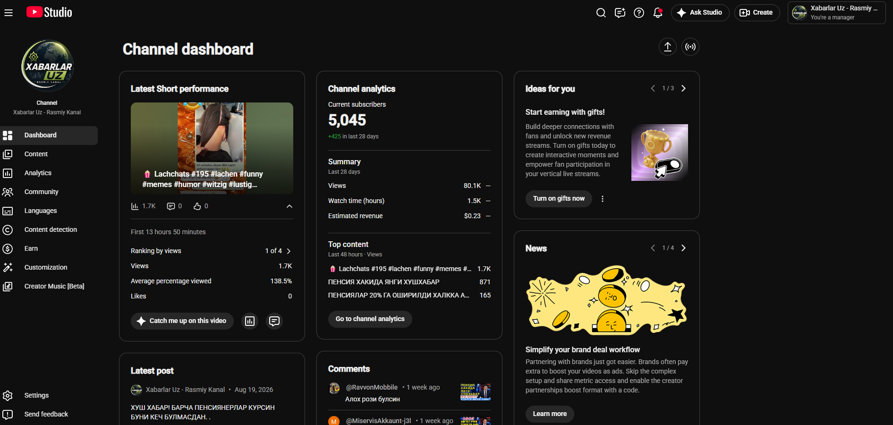Image resolution: width=893 pixels, height=425 pixels.
Task: Open Creator Music [Beta] in the sidebar
Action: (49, 287)
